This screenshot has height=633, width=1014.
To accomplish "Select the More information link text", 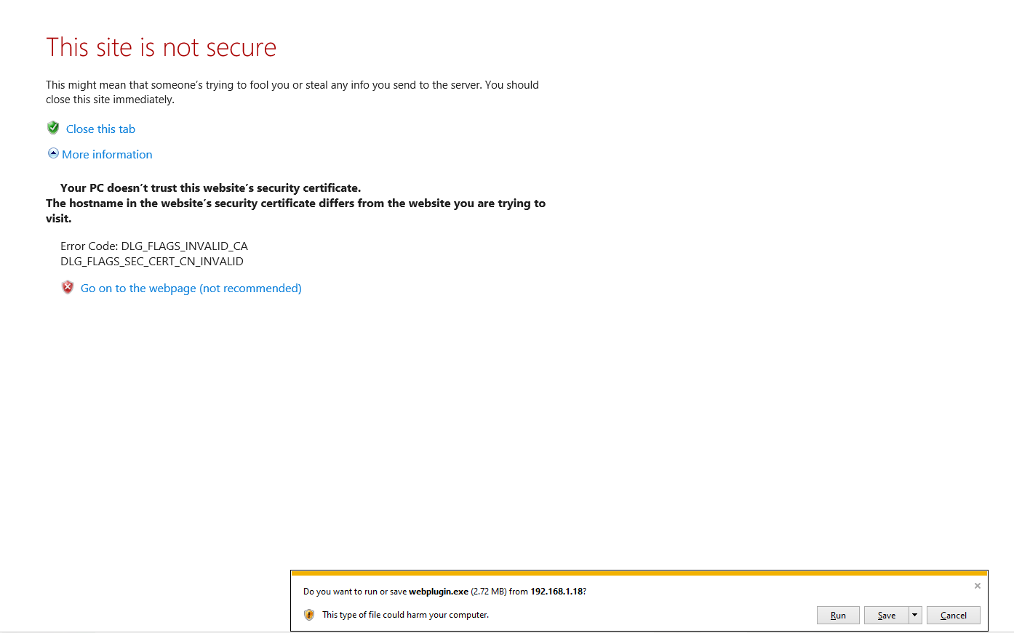I will (107, 155).
